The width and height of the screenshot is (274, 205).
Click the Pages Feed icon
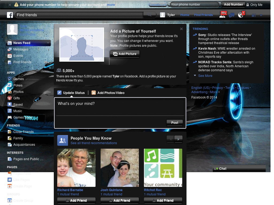pyautogui.click(x=10, y=174)
